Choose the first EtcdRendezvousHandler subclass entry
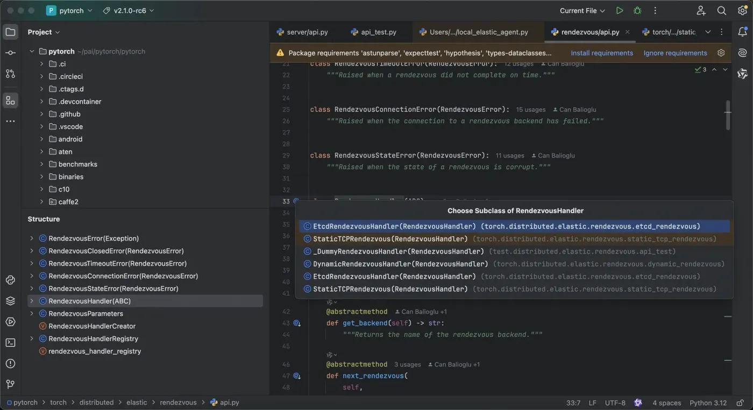 tap(515, 226)
